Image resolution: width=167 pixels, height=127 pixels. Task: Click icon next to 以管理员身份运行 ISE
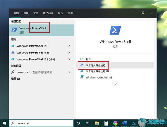[x=82, y=71]
